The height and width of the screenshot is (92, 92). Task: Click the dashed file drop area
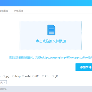[51, 36]
